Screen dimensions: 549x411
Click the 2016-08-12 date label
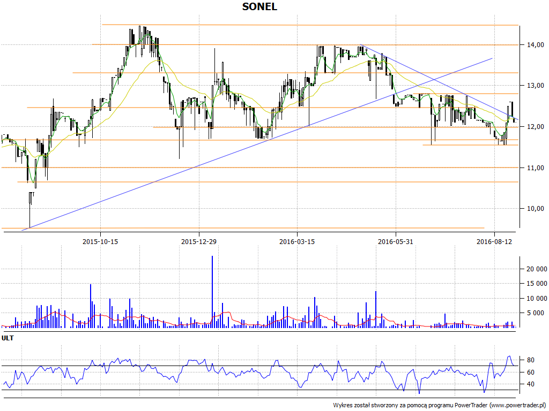[x=494, y=241]
